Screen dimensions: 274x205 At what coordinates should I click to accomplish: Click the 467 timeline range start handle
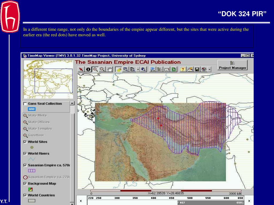[x=178, y=203]
